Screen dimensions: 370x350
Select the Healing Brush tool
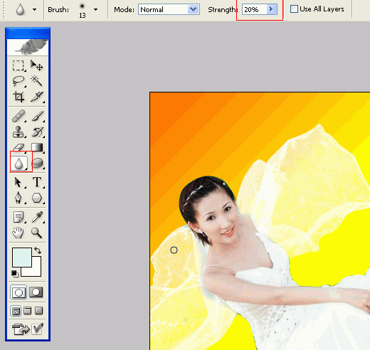[x=18, y=116]
